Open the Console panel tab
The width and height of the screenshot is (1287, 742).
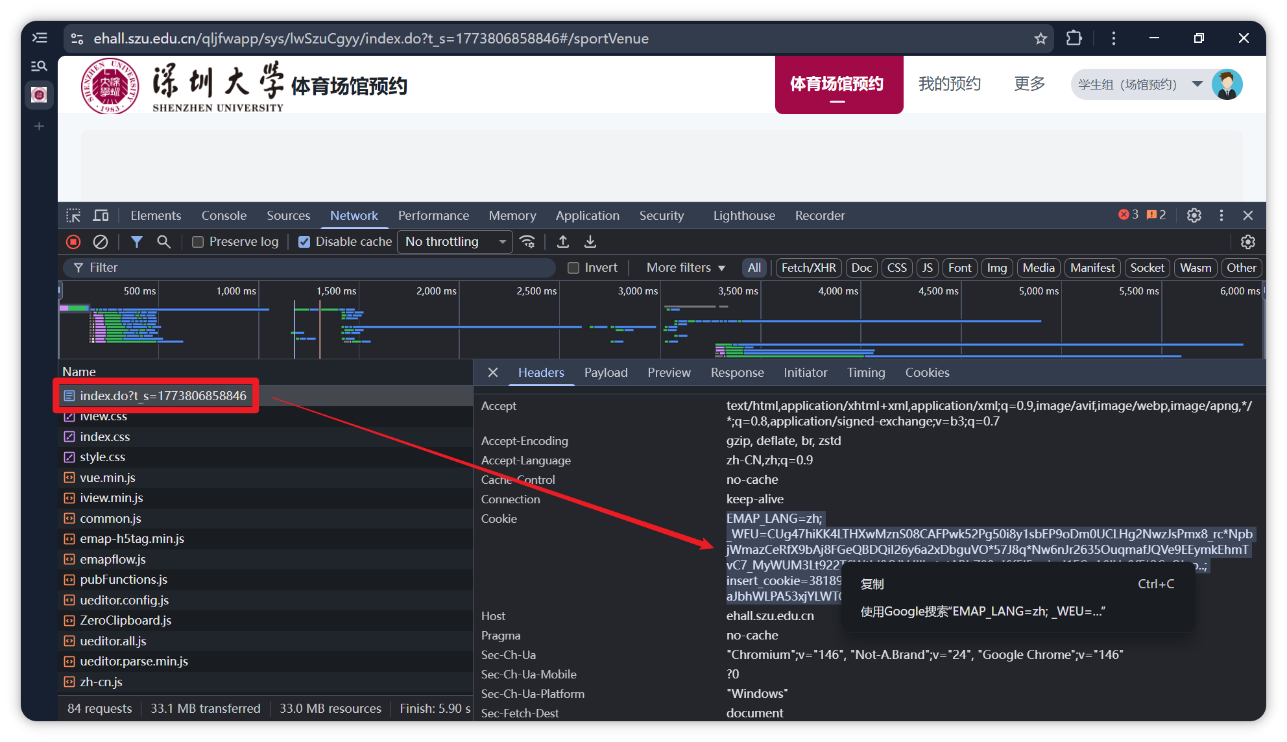[224, 215]
